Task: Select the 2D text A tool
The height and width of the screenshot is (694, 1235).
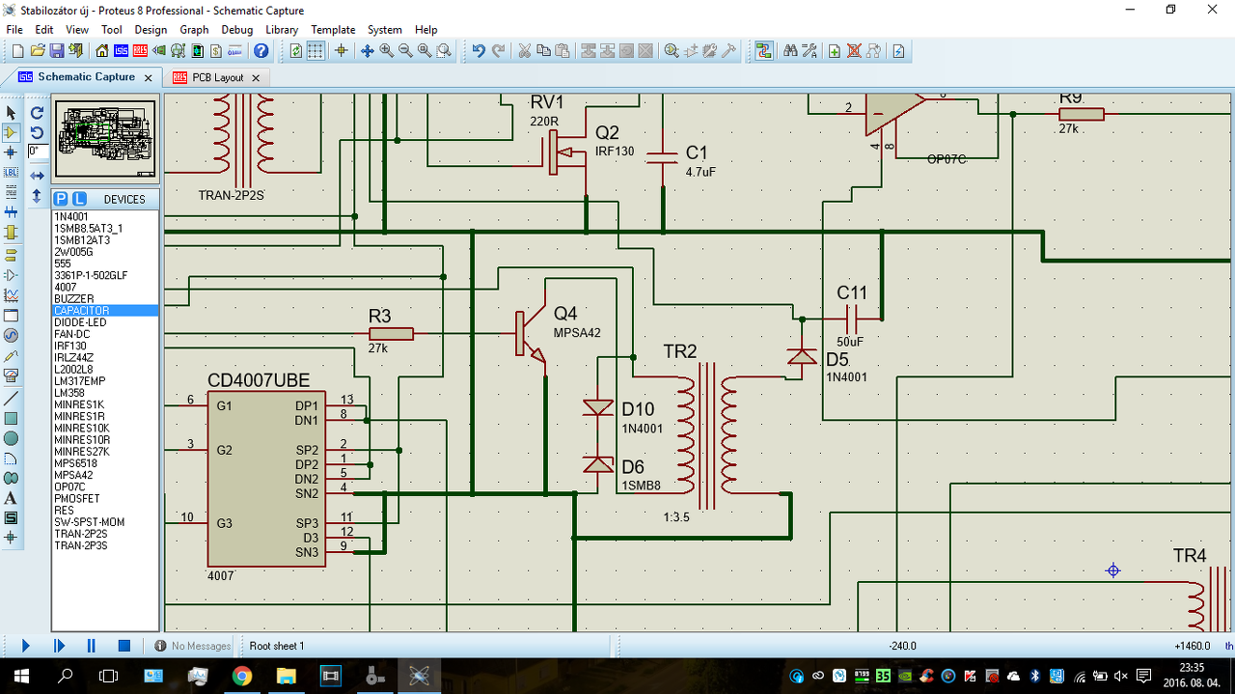Action: click(x=11, y=498)
